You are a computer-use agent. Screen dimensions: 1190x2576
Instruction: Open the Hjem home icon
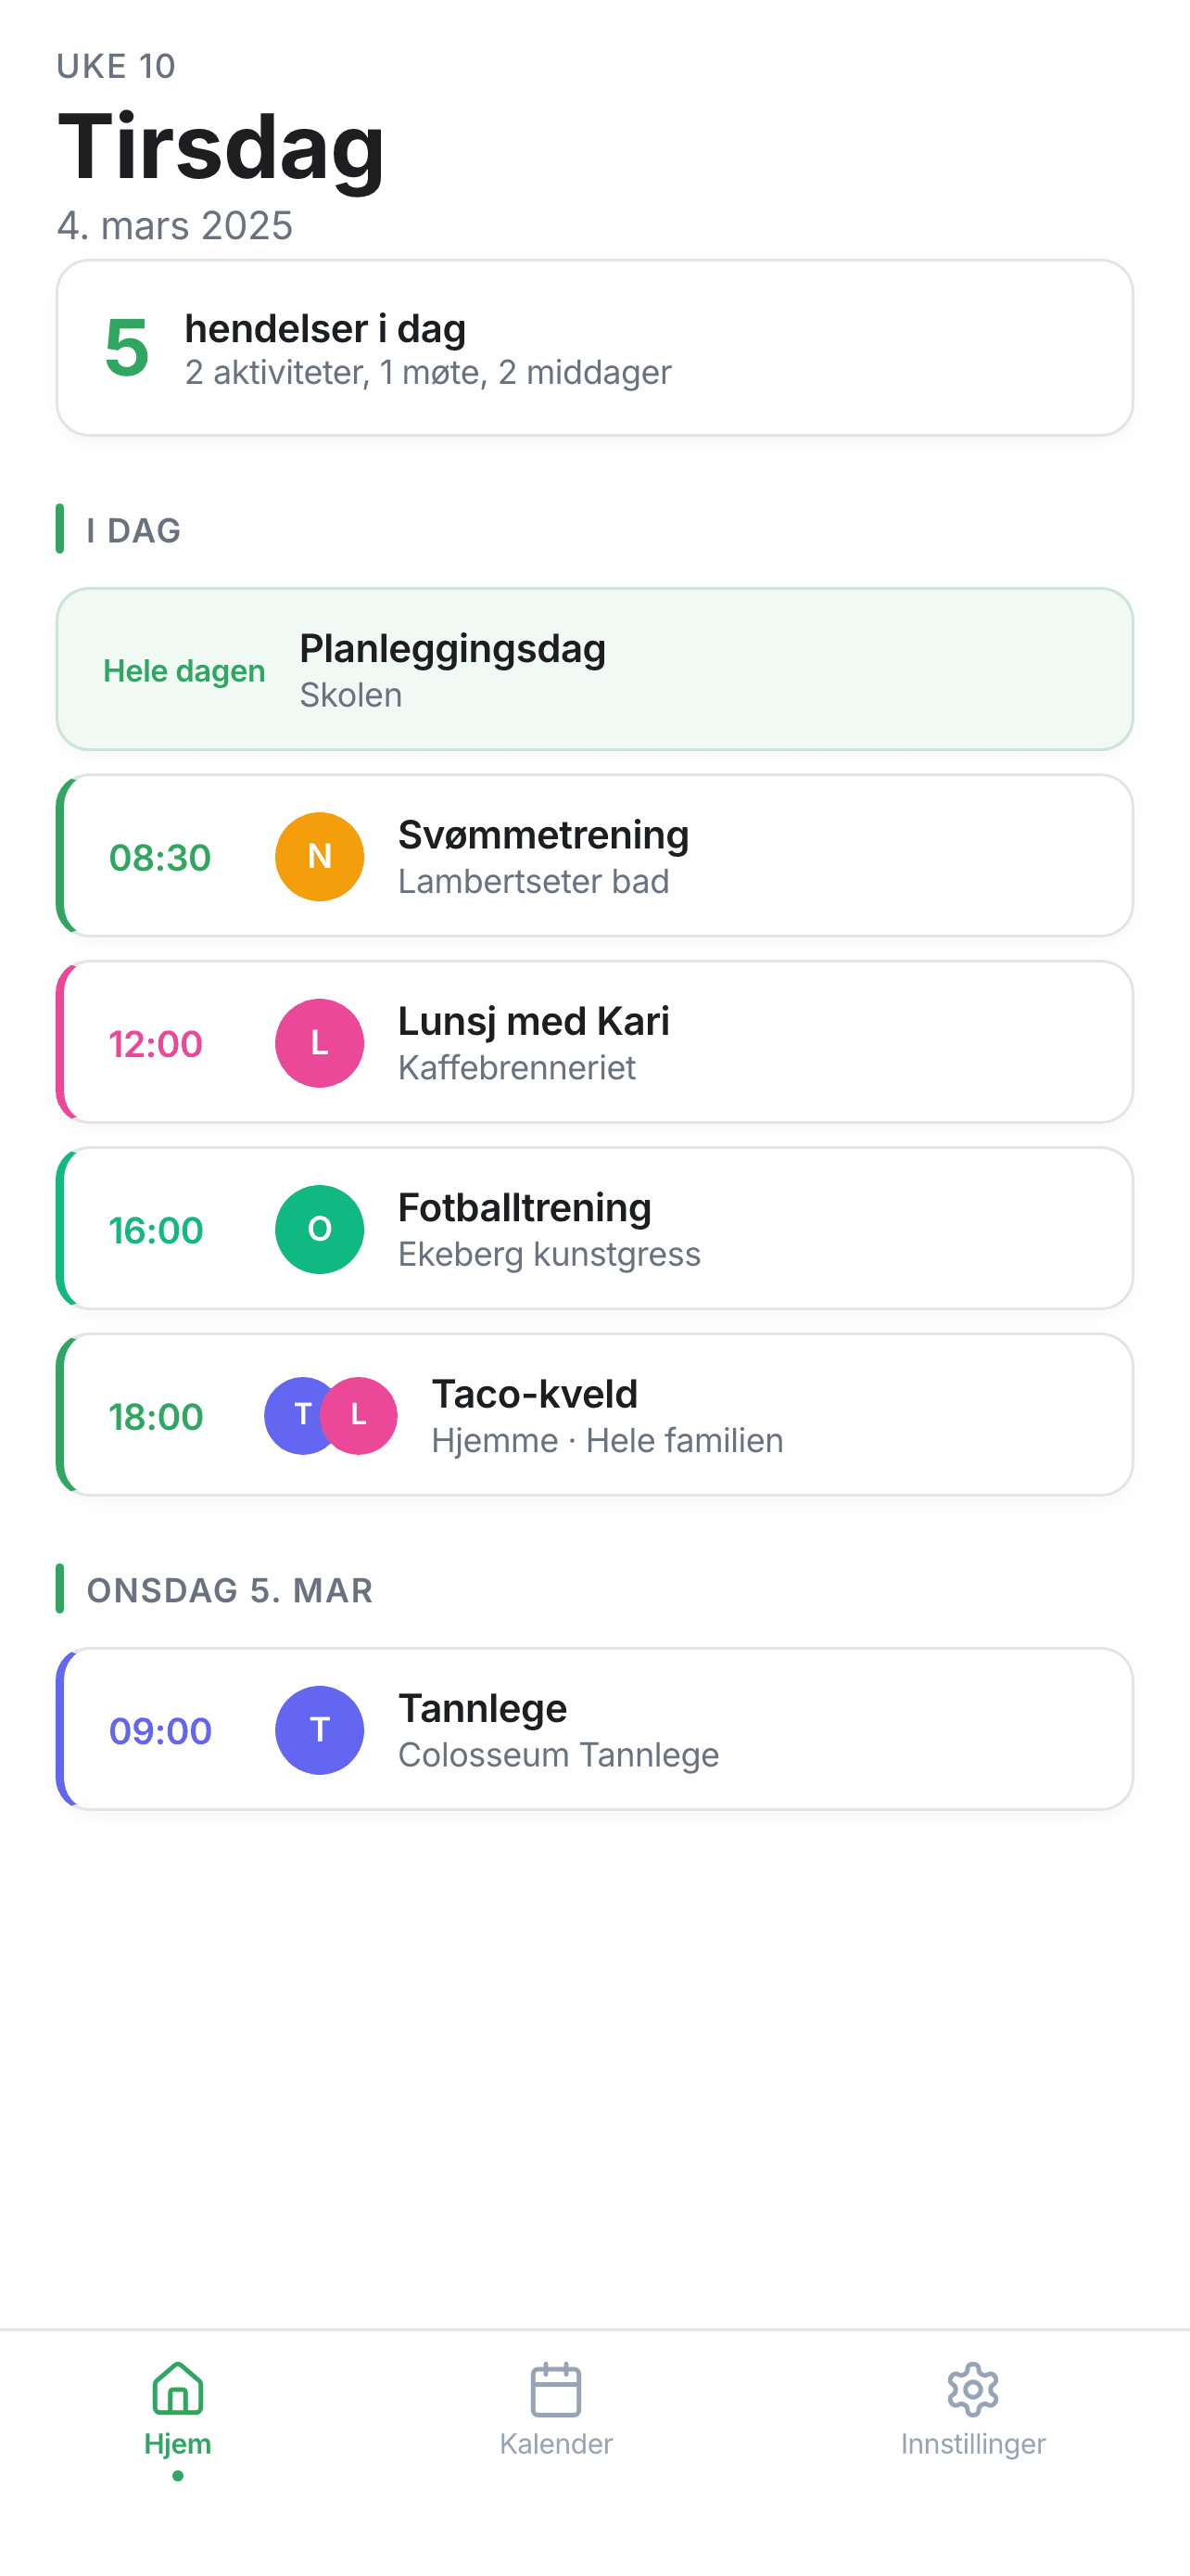click(177, 2388)
